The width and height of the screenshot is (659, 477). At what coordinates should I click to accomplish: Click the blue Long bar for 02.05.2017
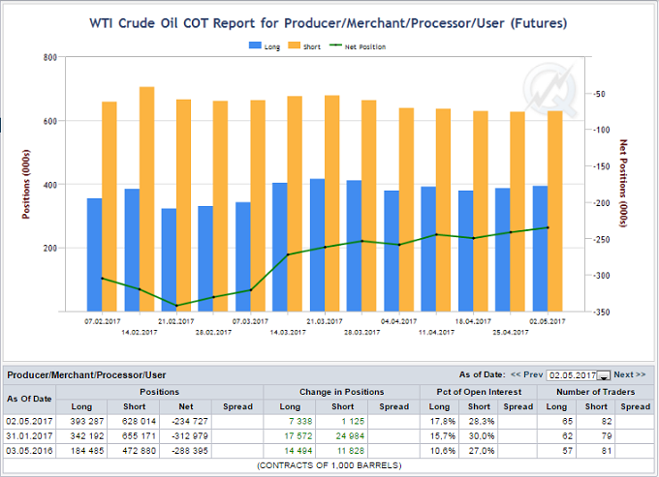tap(540, 249)
